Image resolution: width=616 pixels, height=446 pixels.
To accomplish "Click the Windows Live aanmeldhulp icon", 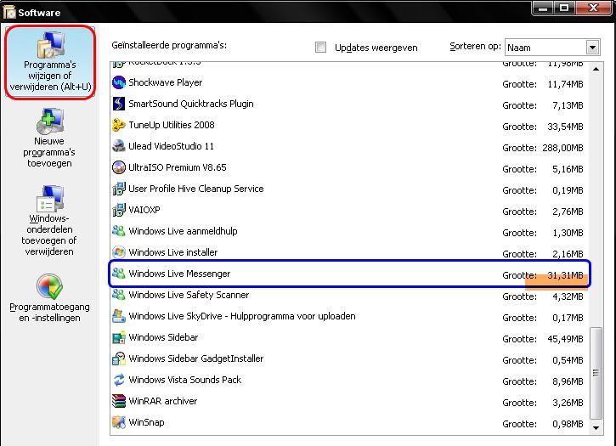I will pos(119,231).
